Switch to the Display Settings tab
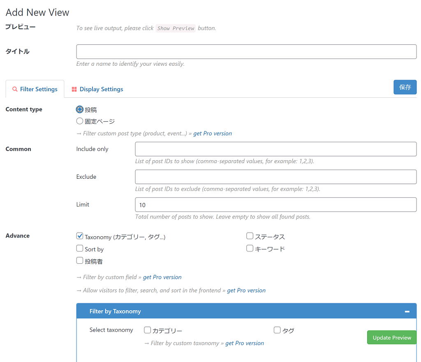The width and height of the screenshot is (421, 362). click(97, 89)
